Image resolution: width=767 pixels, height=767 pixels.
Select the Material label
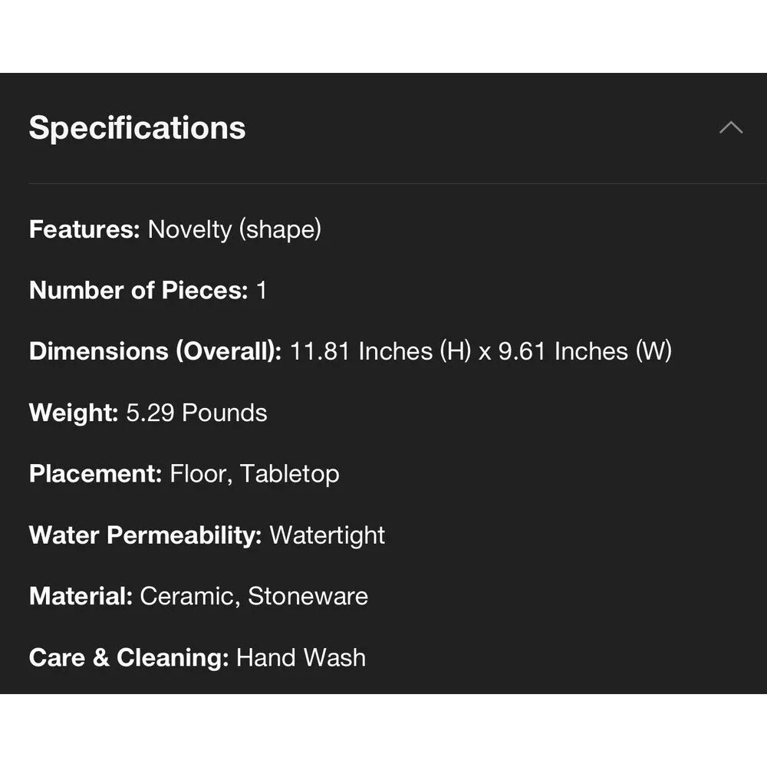tap(81, 596)
